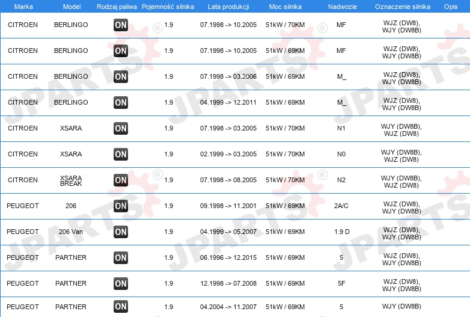Click ON fuel icon for Partner 5F row
The width and height of the screenshot is (470, 317).
coord(121,284)
